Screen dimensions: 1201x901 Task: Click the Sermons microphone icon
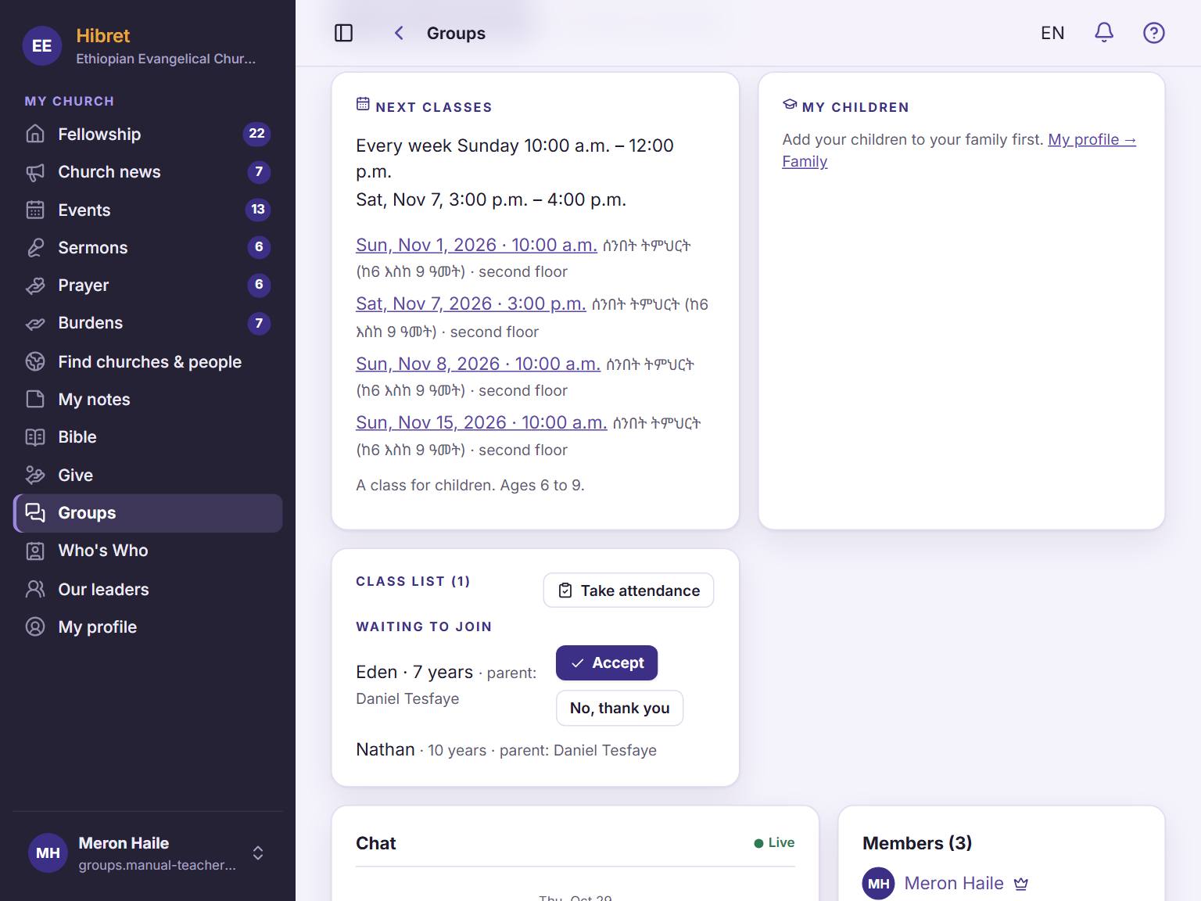point(35,247)
